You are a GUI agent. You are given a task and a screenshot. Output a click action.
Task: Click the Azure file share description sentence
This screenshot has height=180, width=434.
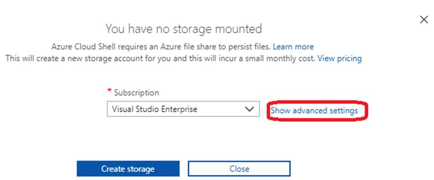(161, 47)
